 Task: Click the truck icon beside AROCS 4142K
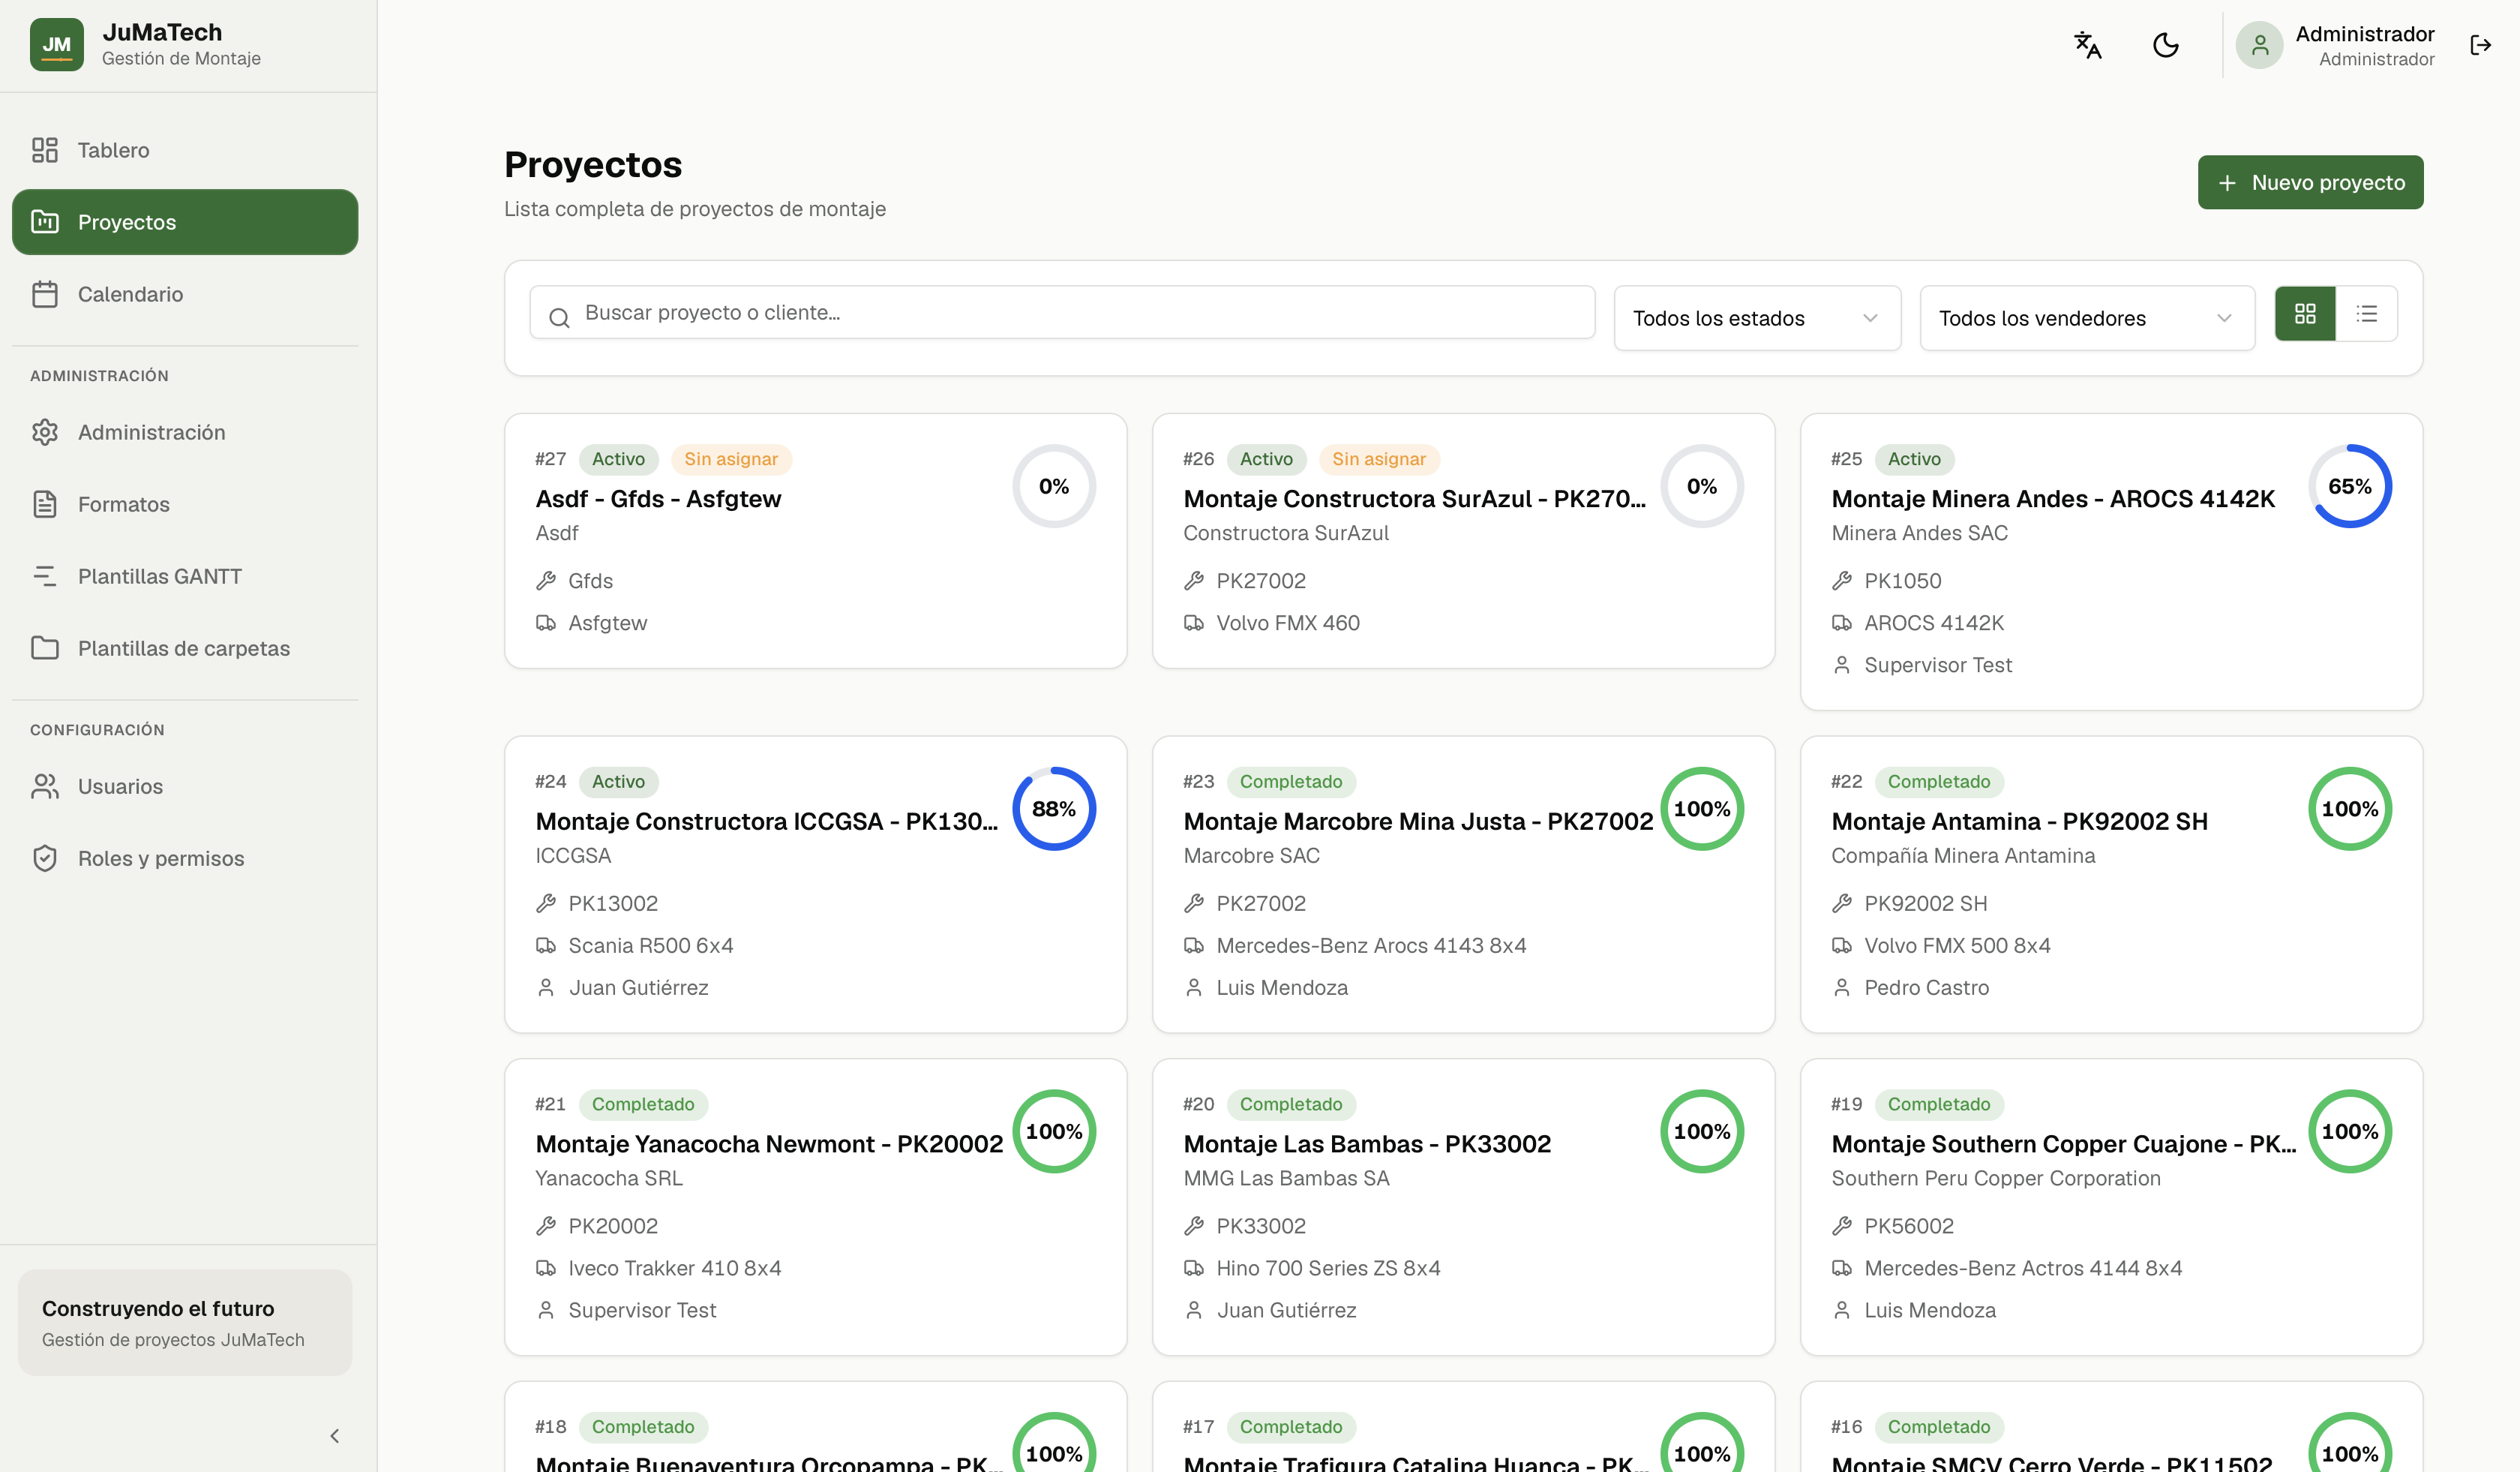click(1842, 623)
